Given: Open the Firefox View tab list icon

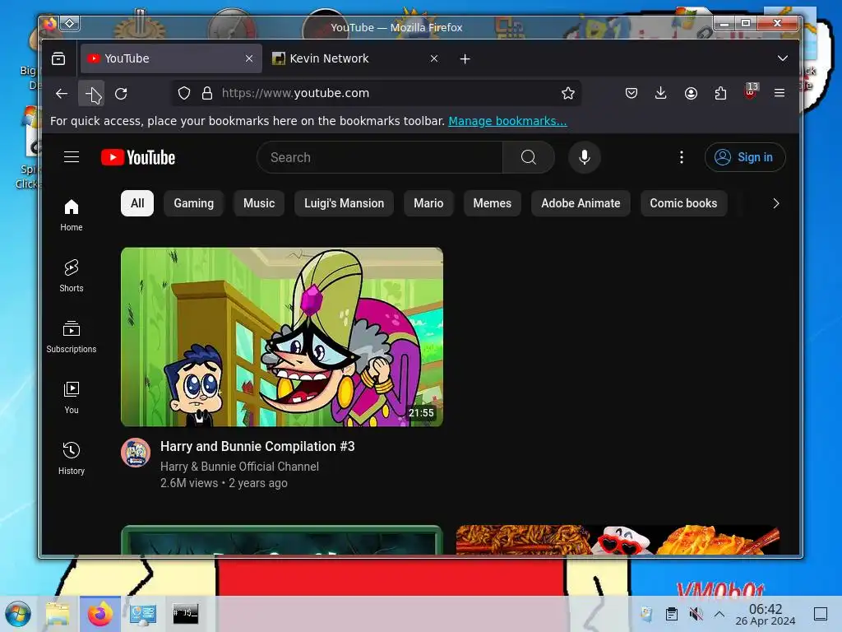Looking at the screenshot, I should click(x=58, y=58).
